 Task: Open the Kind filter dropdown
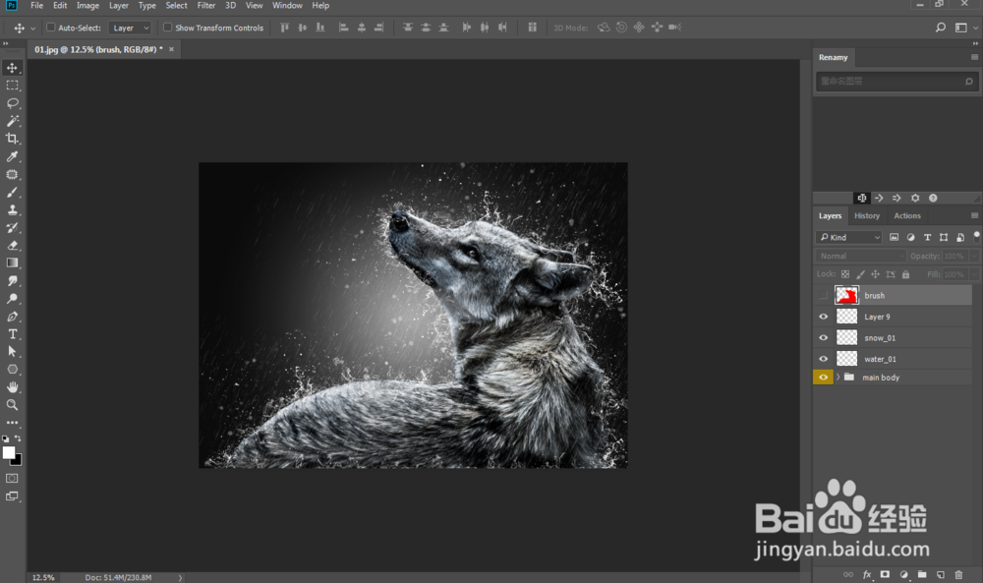[849, 237]
